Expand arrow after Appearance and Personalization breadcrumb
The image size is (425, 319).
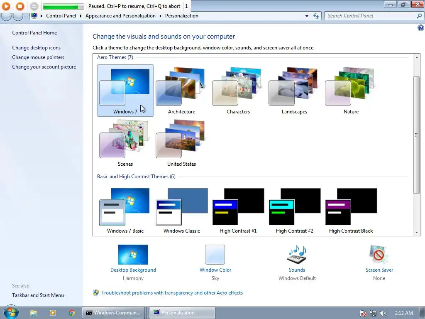[161, 16]
